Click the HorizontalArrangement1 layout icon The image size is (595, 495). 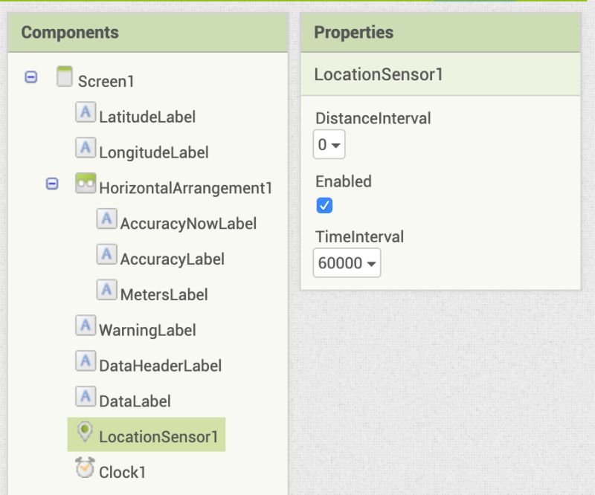pos(86,184)
